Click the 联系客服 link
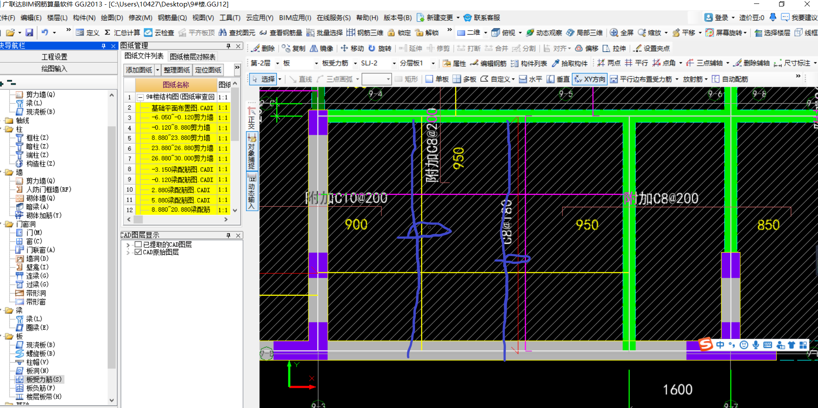818x408 pixels. [482, 18]
